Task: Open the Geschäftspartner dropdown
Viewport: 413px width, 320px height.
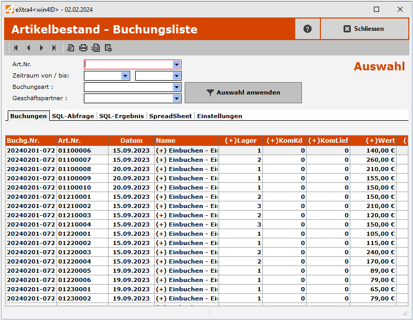Action: [x=176, y=98]
